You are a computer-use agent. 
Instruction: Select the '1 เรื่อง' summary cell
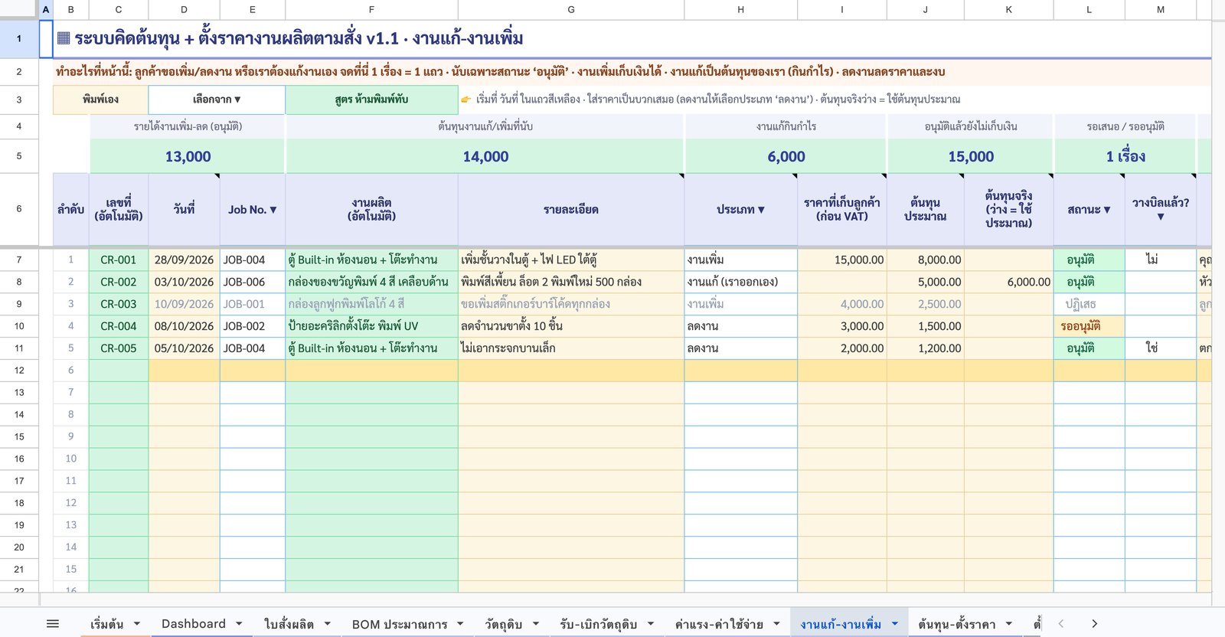pyautogui.click(x=1125, y=156)
